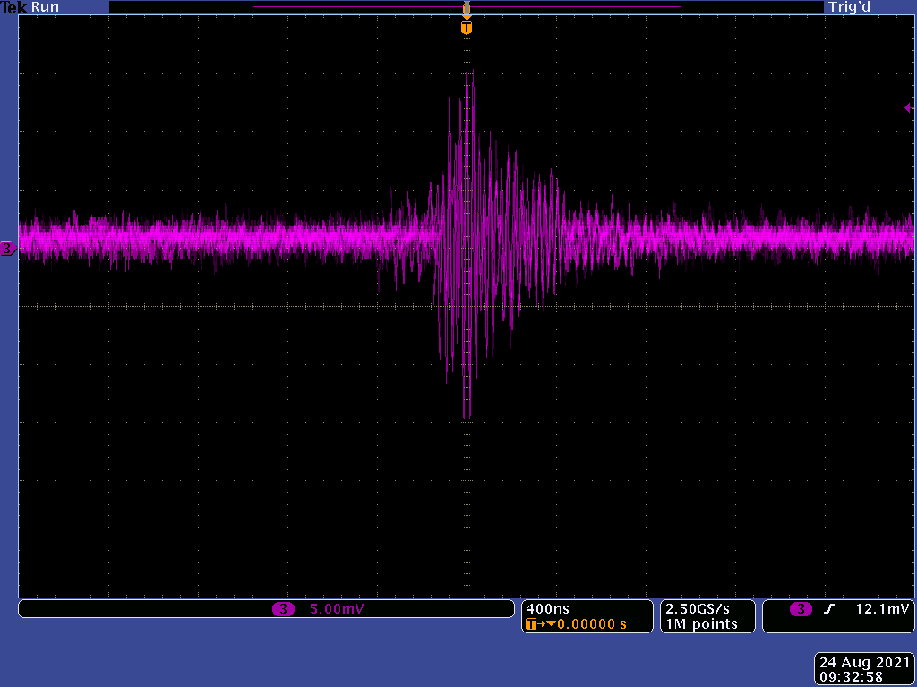
Task: Click the 24 Aug 2021 date display
Action: [x=864, y=663]
